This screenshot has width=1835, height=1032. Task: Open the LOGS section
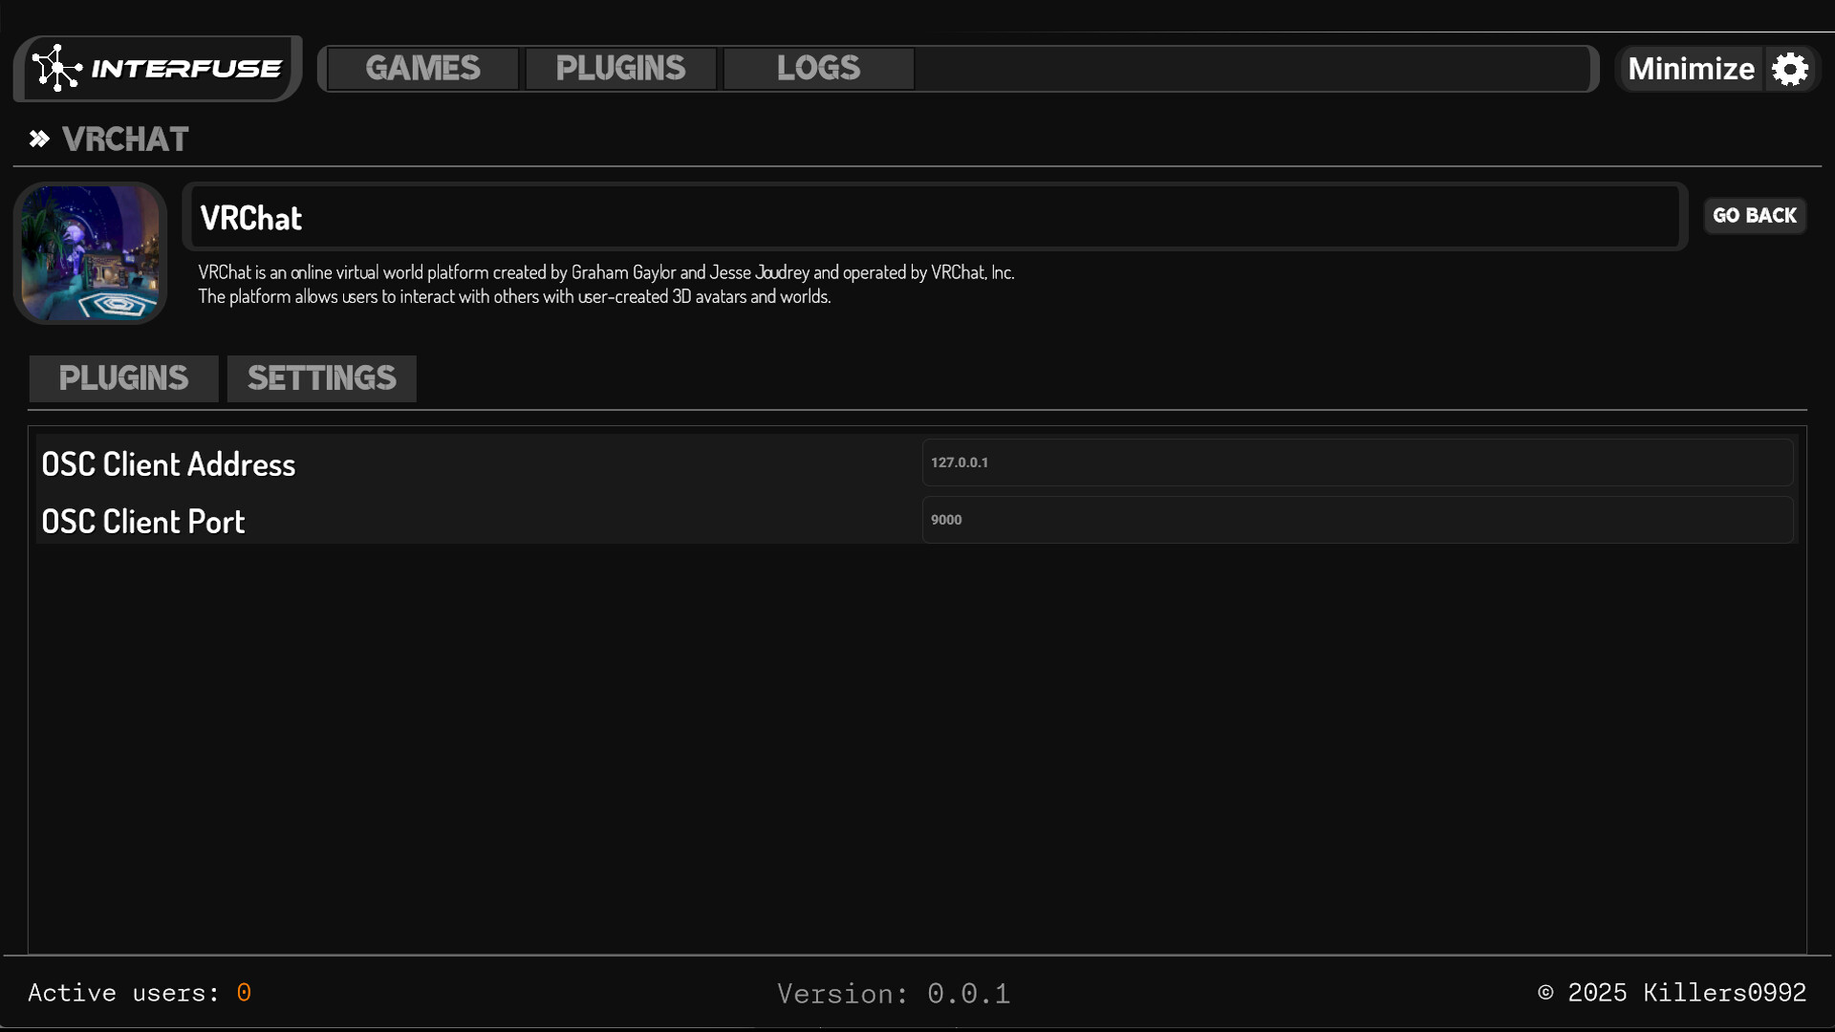tap(817, 68)
